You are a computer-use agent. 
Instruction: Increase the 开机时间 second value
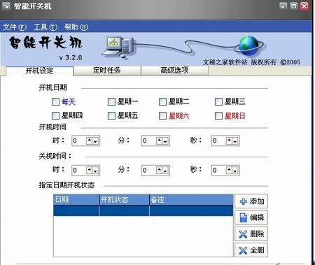(x=229, y=141)
